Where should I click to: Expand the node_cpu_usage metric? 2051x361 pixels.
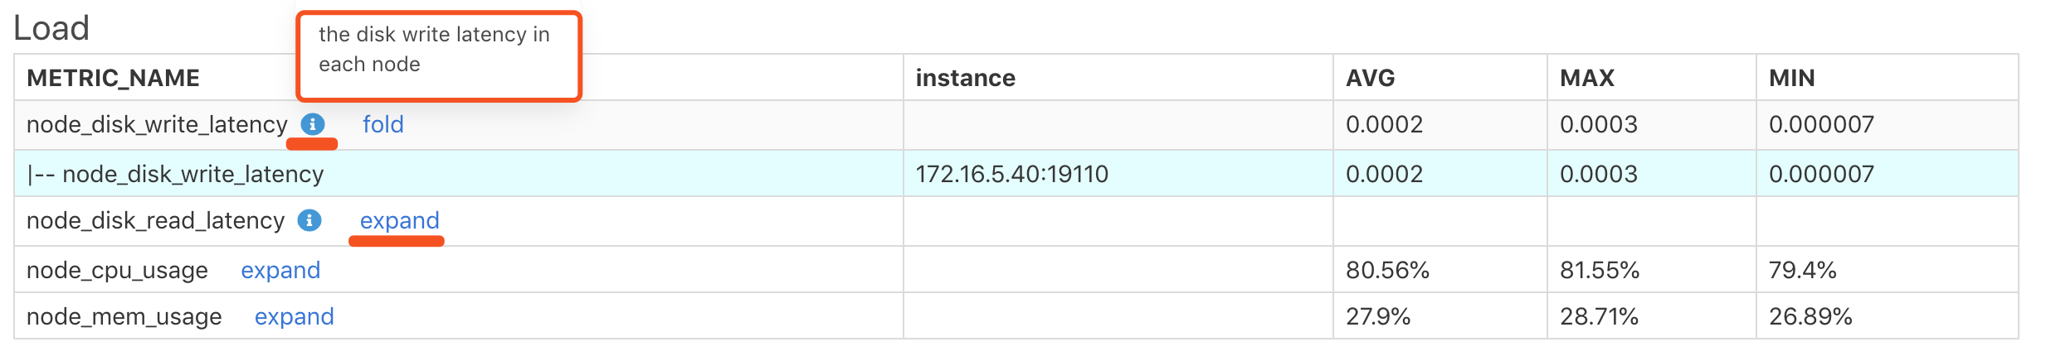coord(280,270)
